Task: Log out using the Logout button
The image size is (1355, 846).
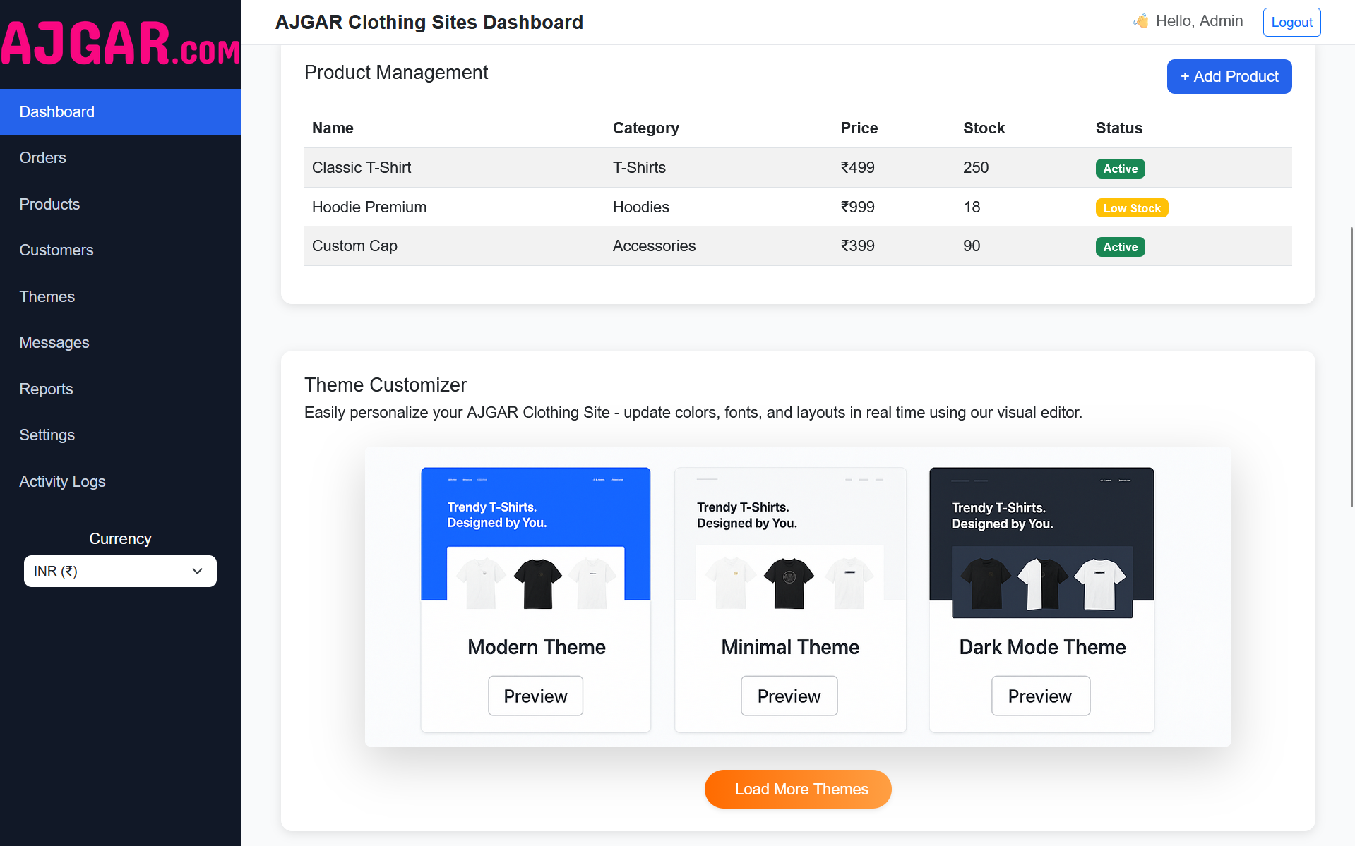Action: 1291,22
